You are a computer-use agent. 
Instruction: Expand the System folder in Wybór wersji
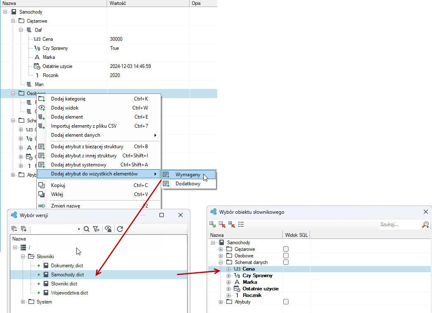click(23, 302)
